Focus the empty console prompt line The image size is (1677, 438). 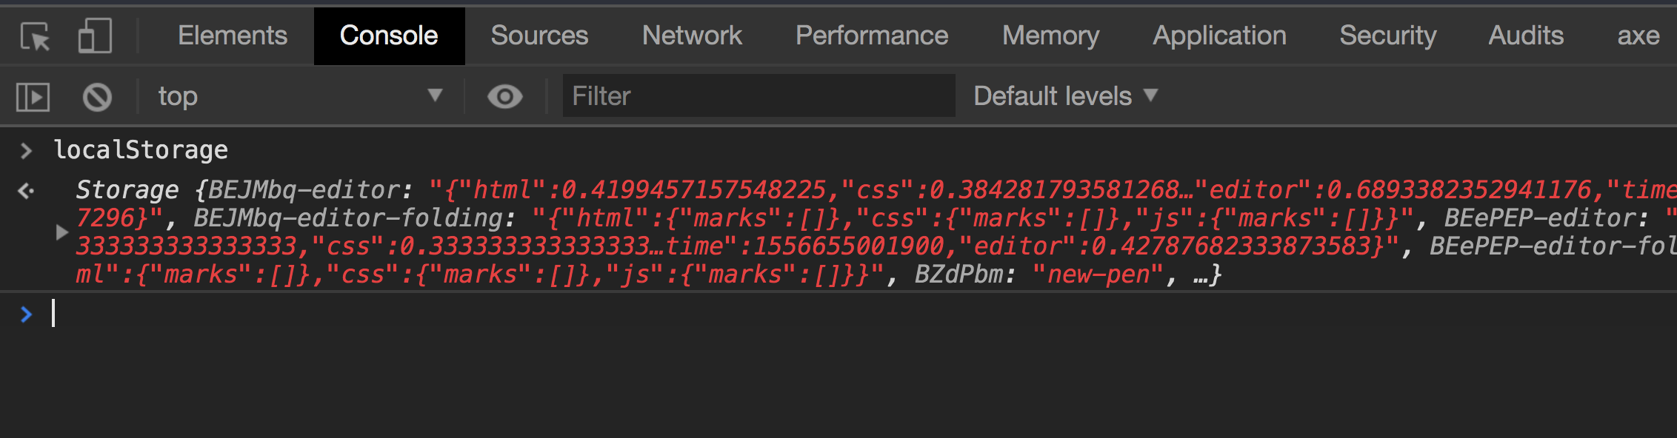[x=444, y=314]
